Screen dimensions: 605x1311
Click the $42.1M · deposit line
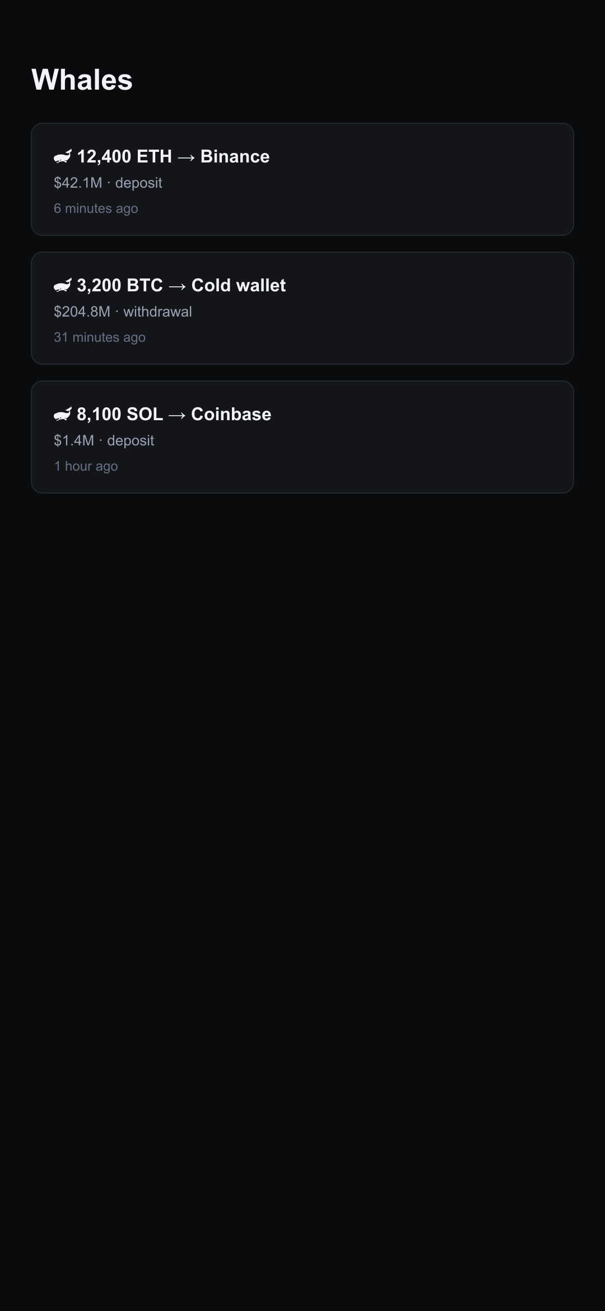pyautogui.click(x=108, y=183)
